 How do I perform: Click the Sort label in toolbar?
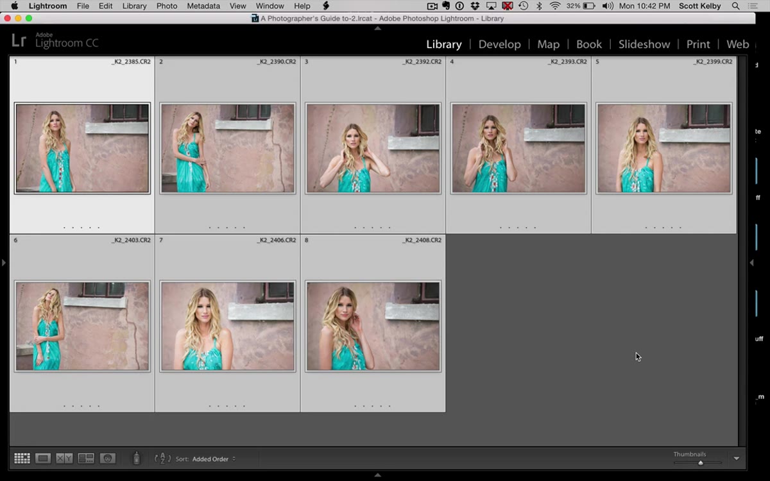(x=182, y=459)
